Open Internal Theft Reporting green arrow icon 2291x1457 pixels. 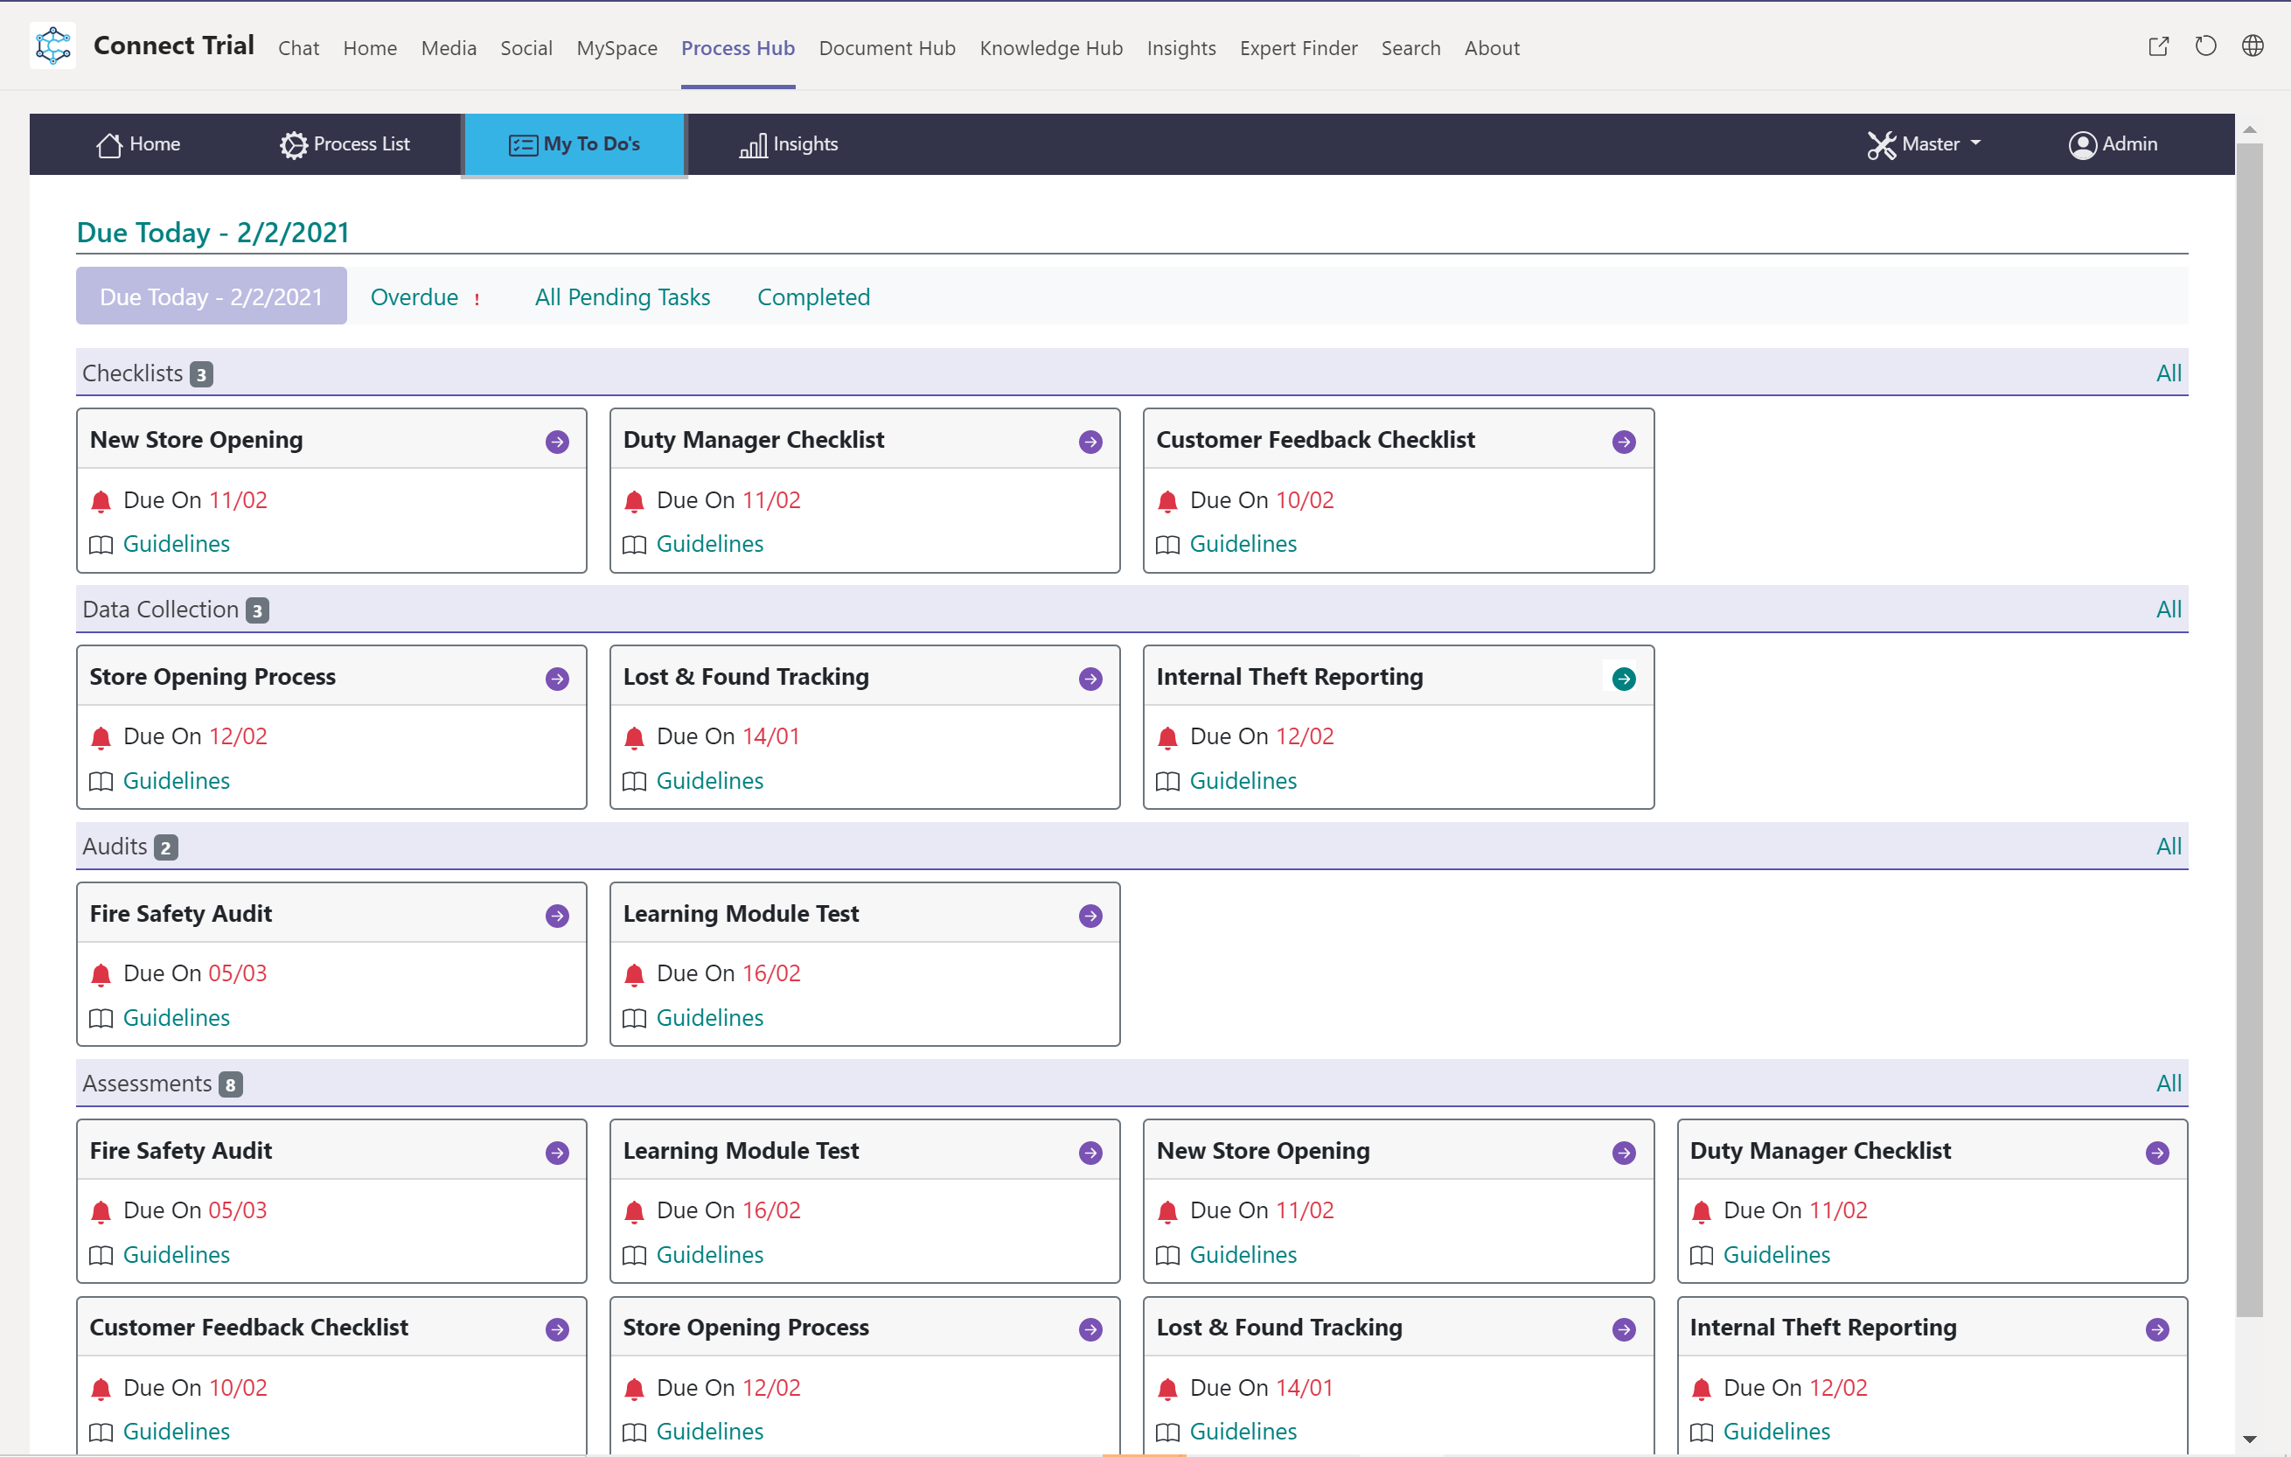(x=1623, y=679)
